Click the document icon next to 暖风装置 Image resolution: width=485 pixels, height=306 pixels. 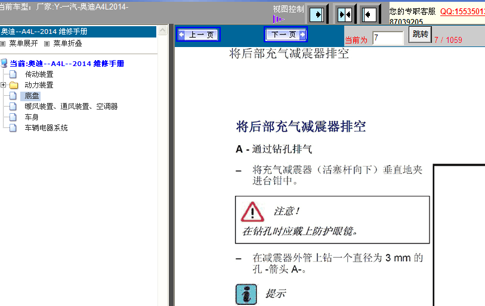click(13, 107)
